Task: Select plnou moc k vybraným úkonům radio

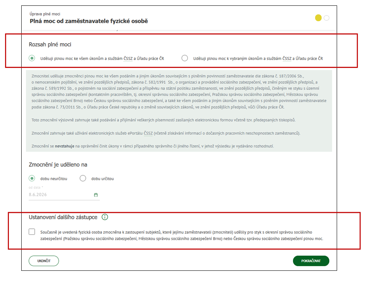Action: (185, 58)
